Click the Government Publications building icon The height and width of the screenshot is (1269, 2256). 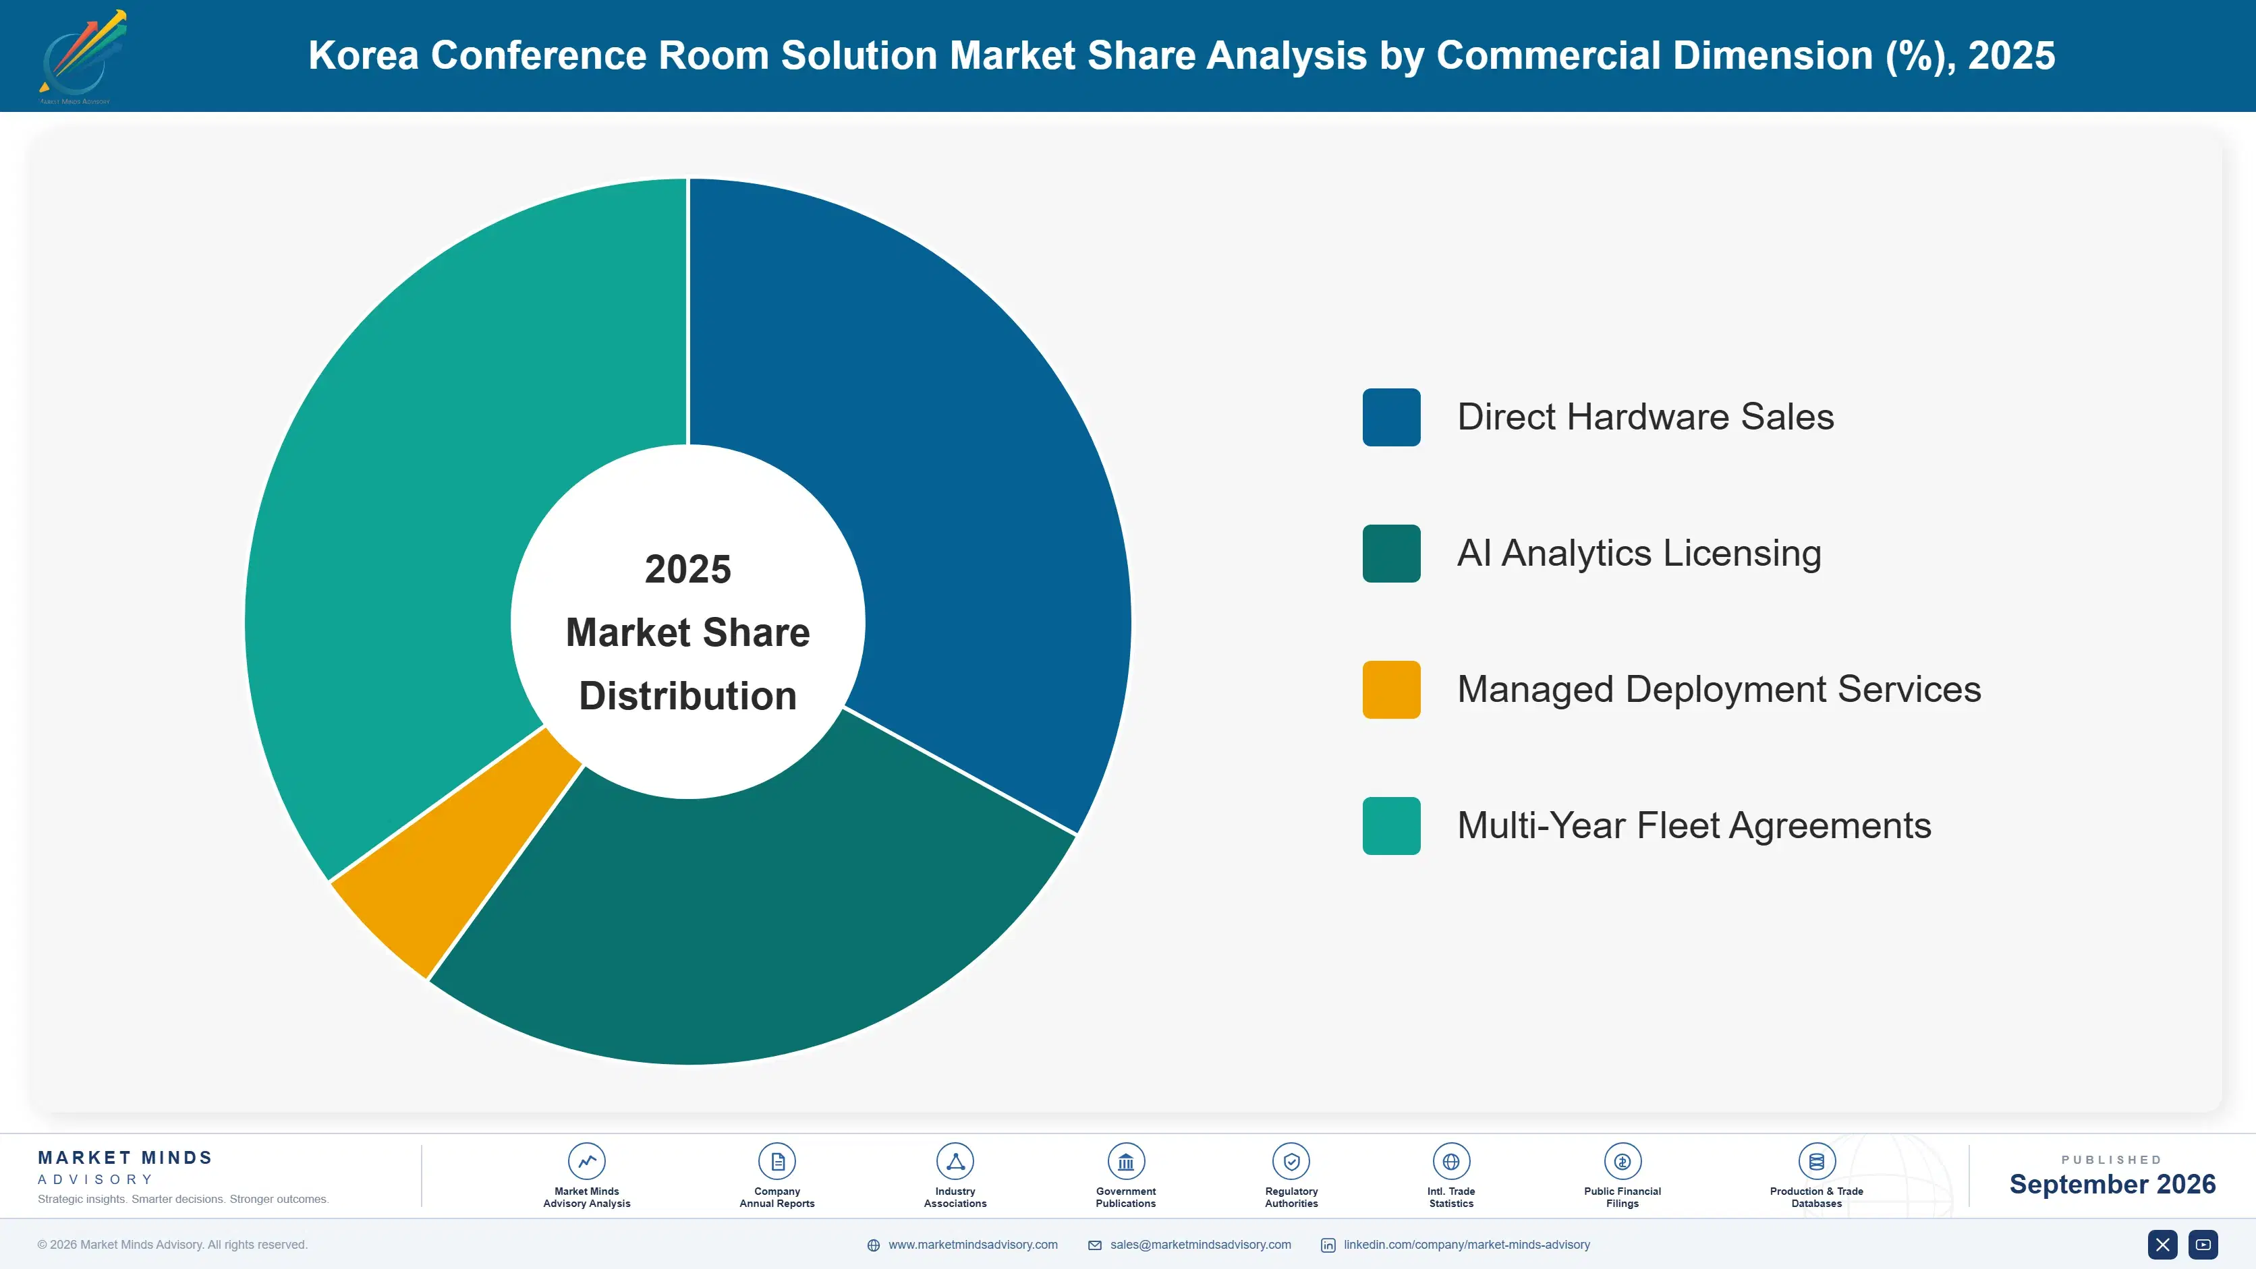[x=1125, y=1161]
